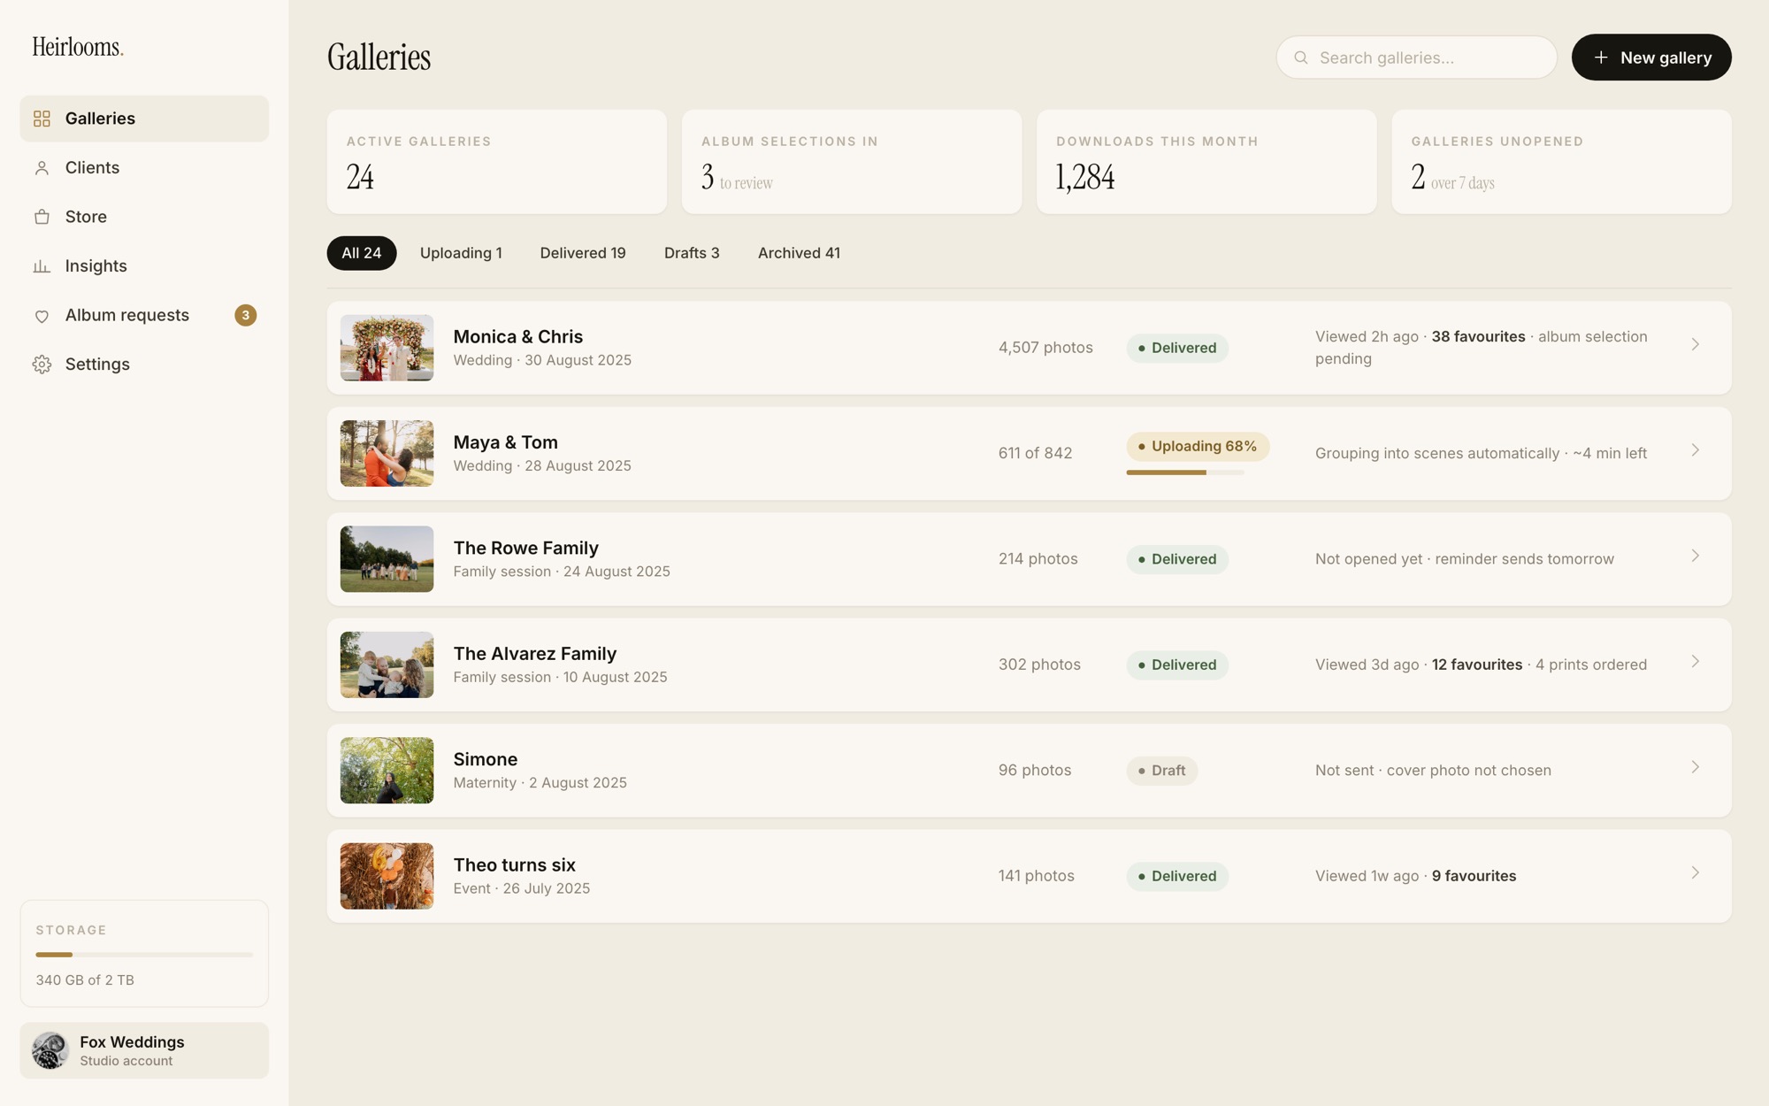
Task: Click the Album requests heart icon
Action: tap(42, 316)
